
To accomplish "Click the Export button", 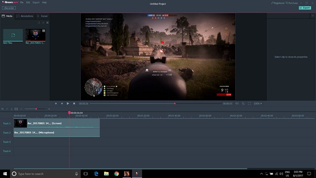I will pos(305,8).
